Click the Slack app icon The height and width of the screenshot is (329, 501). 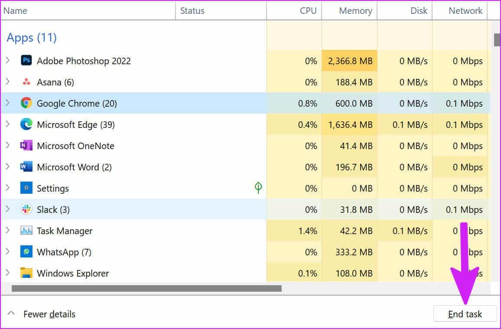click(x=26, y=209)
